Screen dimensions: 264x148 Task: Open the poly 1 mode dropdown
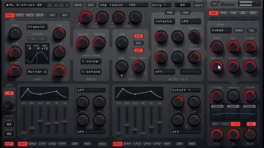click(x=161, y=5)
